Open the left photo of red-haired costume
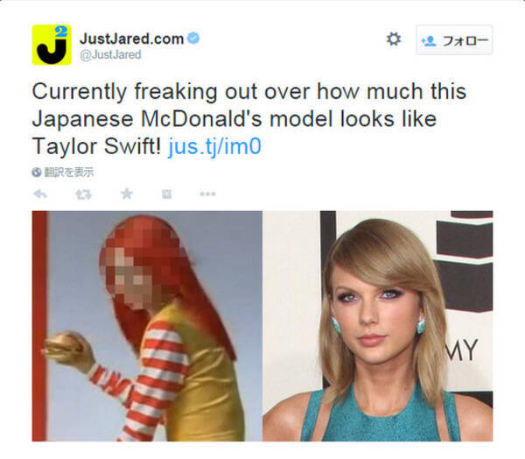525x459 pixels. pyautogui.click(x=147, y=326)
